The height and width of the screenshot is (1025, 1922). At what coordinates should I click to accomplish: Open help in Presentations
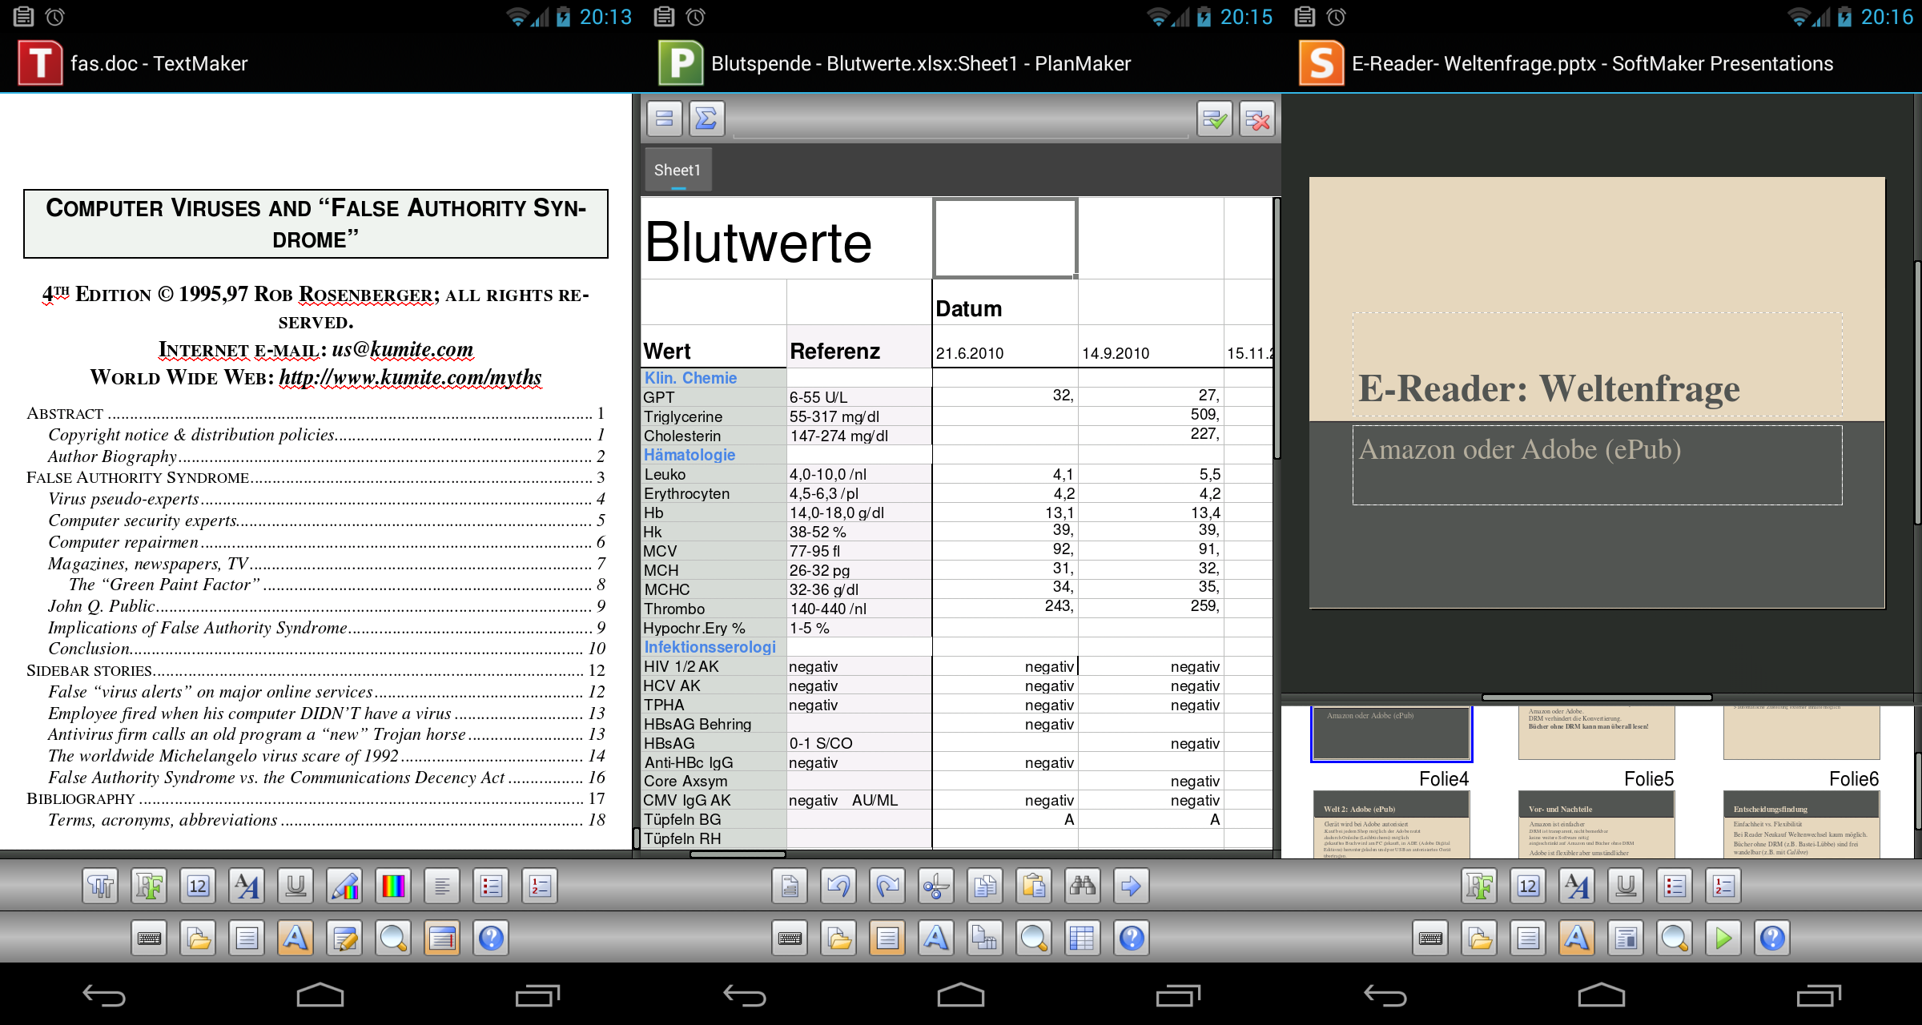(x=1772, y=938)
